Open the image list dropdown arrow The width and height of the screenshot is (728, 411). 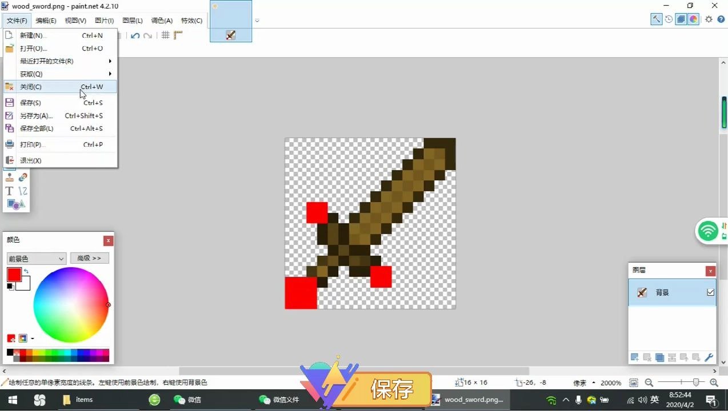click(x=257, y=21)
